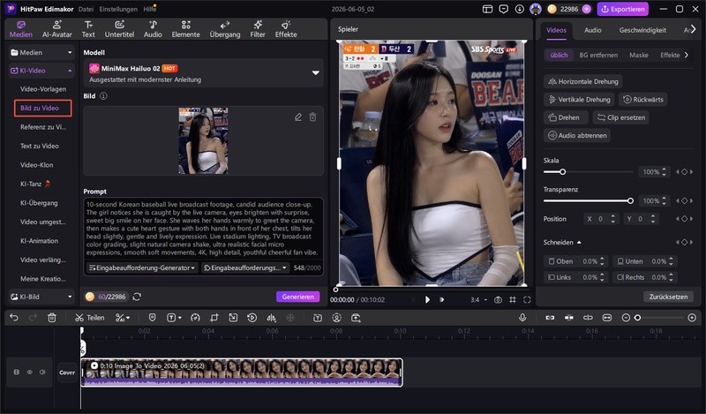This screenshot has width=706, height=414.
Task: Open the Elemente library
Action: (x=185, y=29)
